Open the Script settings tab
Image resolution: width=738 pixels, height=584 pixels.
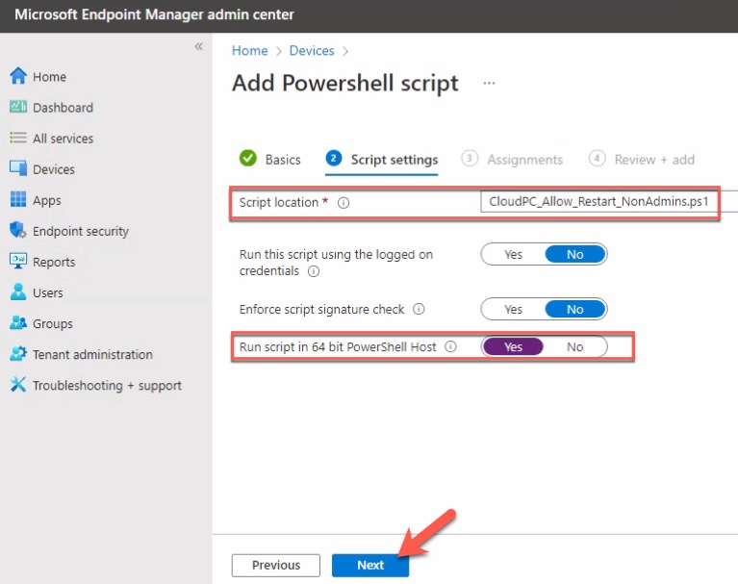point(382,160)
